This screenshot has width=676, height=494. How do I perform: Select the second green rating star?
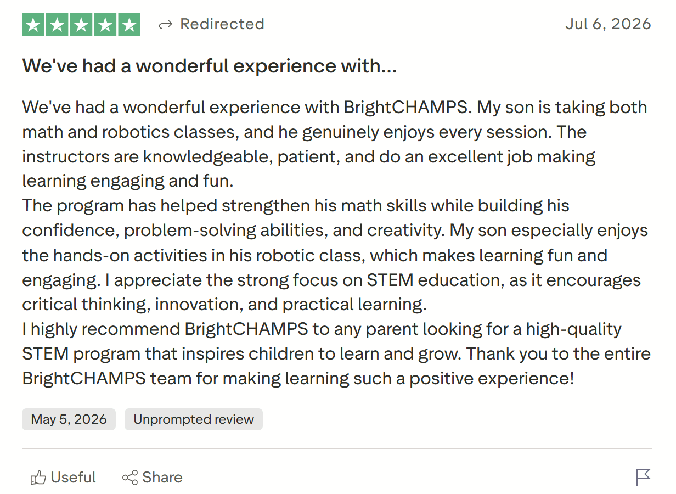pos(58,25)
